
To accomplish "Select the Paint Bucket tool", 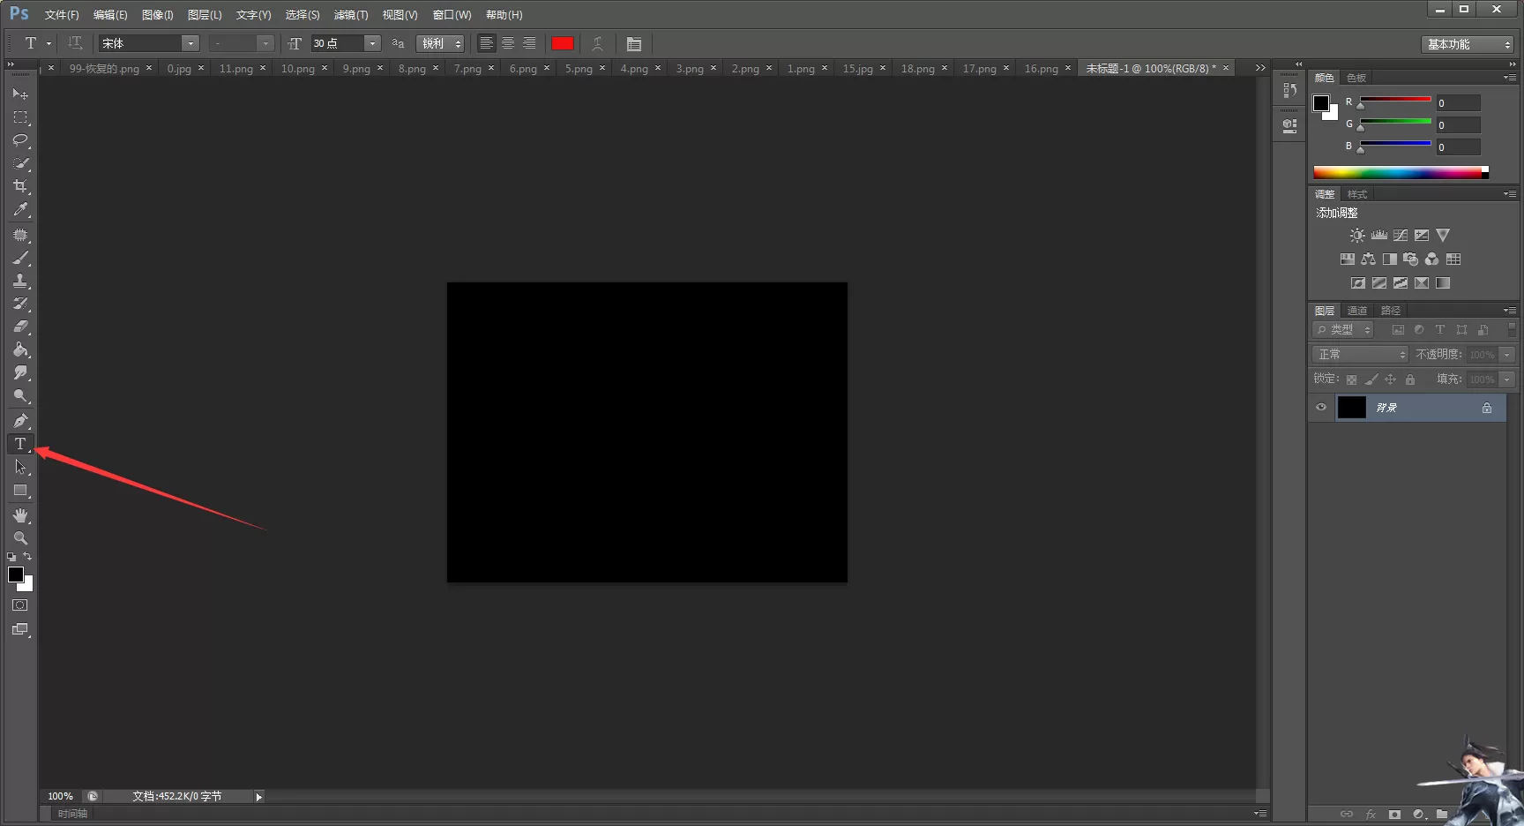I will (x=20, y=349).
